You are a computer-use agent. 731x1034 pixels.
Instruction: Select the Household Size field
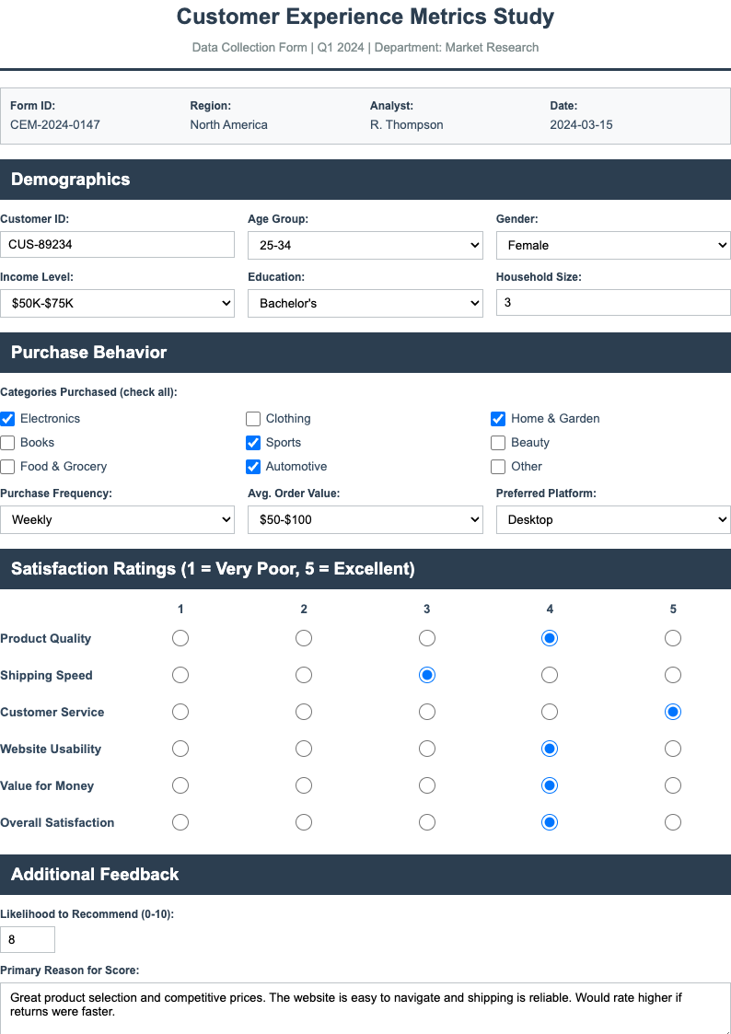(x=612, y=302)
